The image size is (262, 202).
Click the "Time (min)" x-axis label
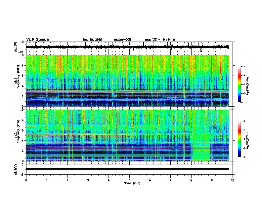tap(132, 183)
